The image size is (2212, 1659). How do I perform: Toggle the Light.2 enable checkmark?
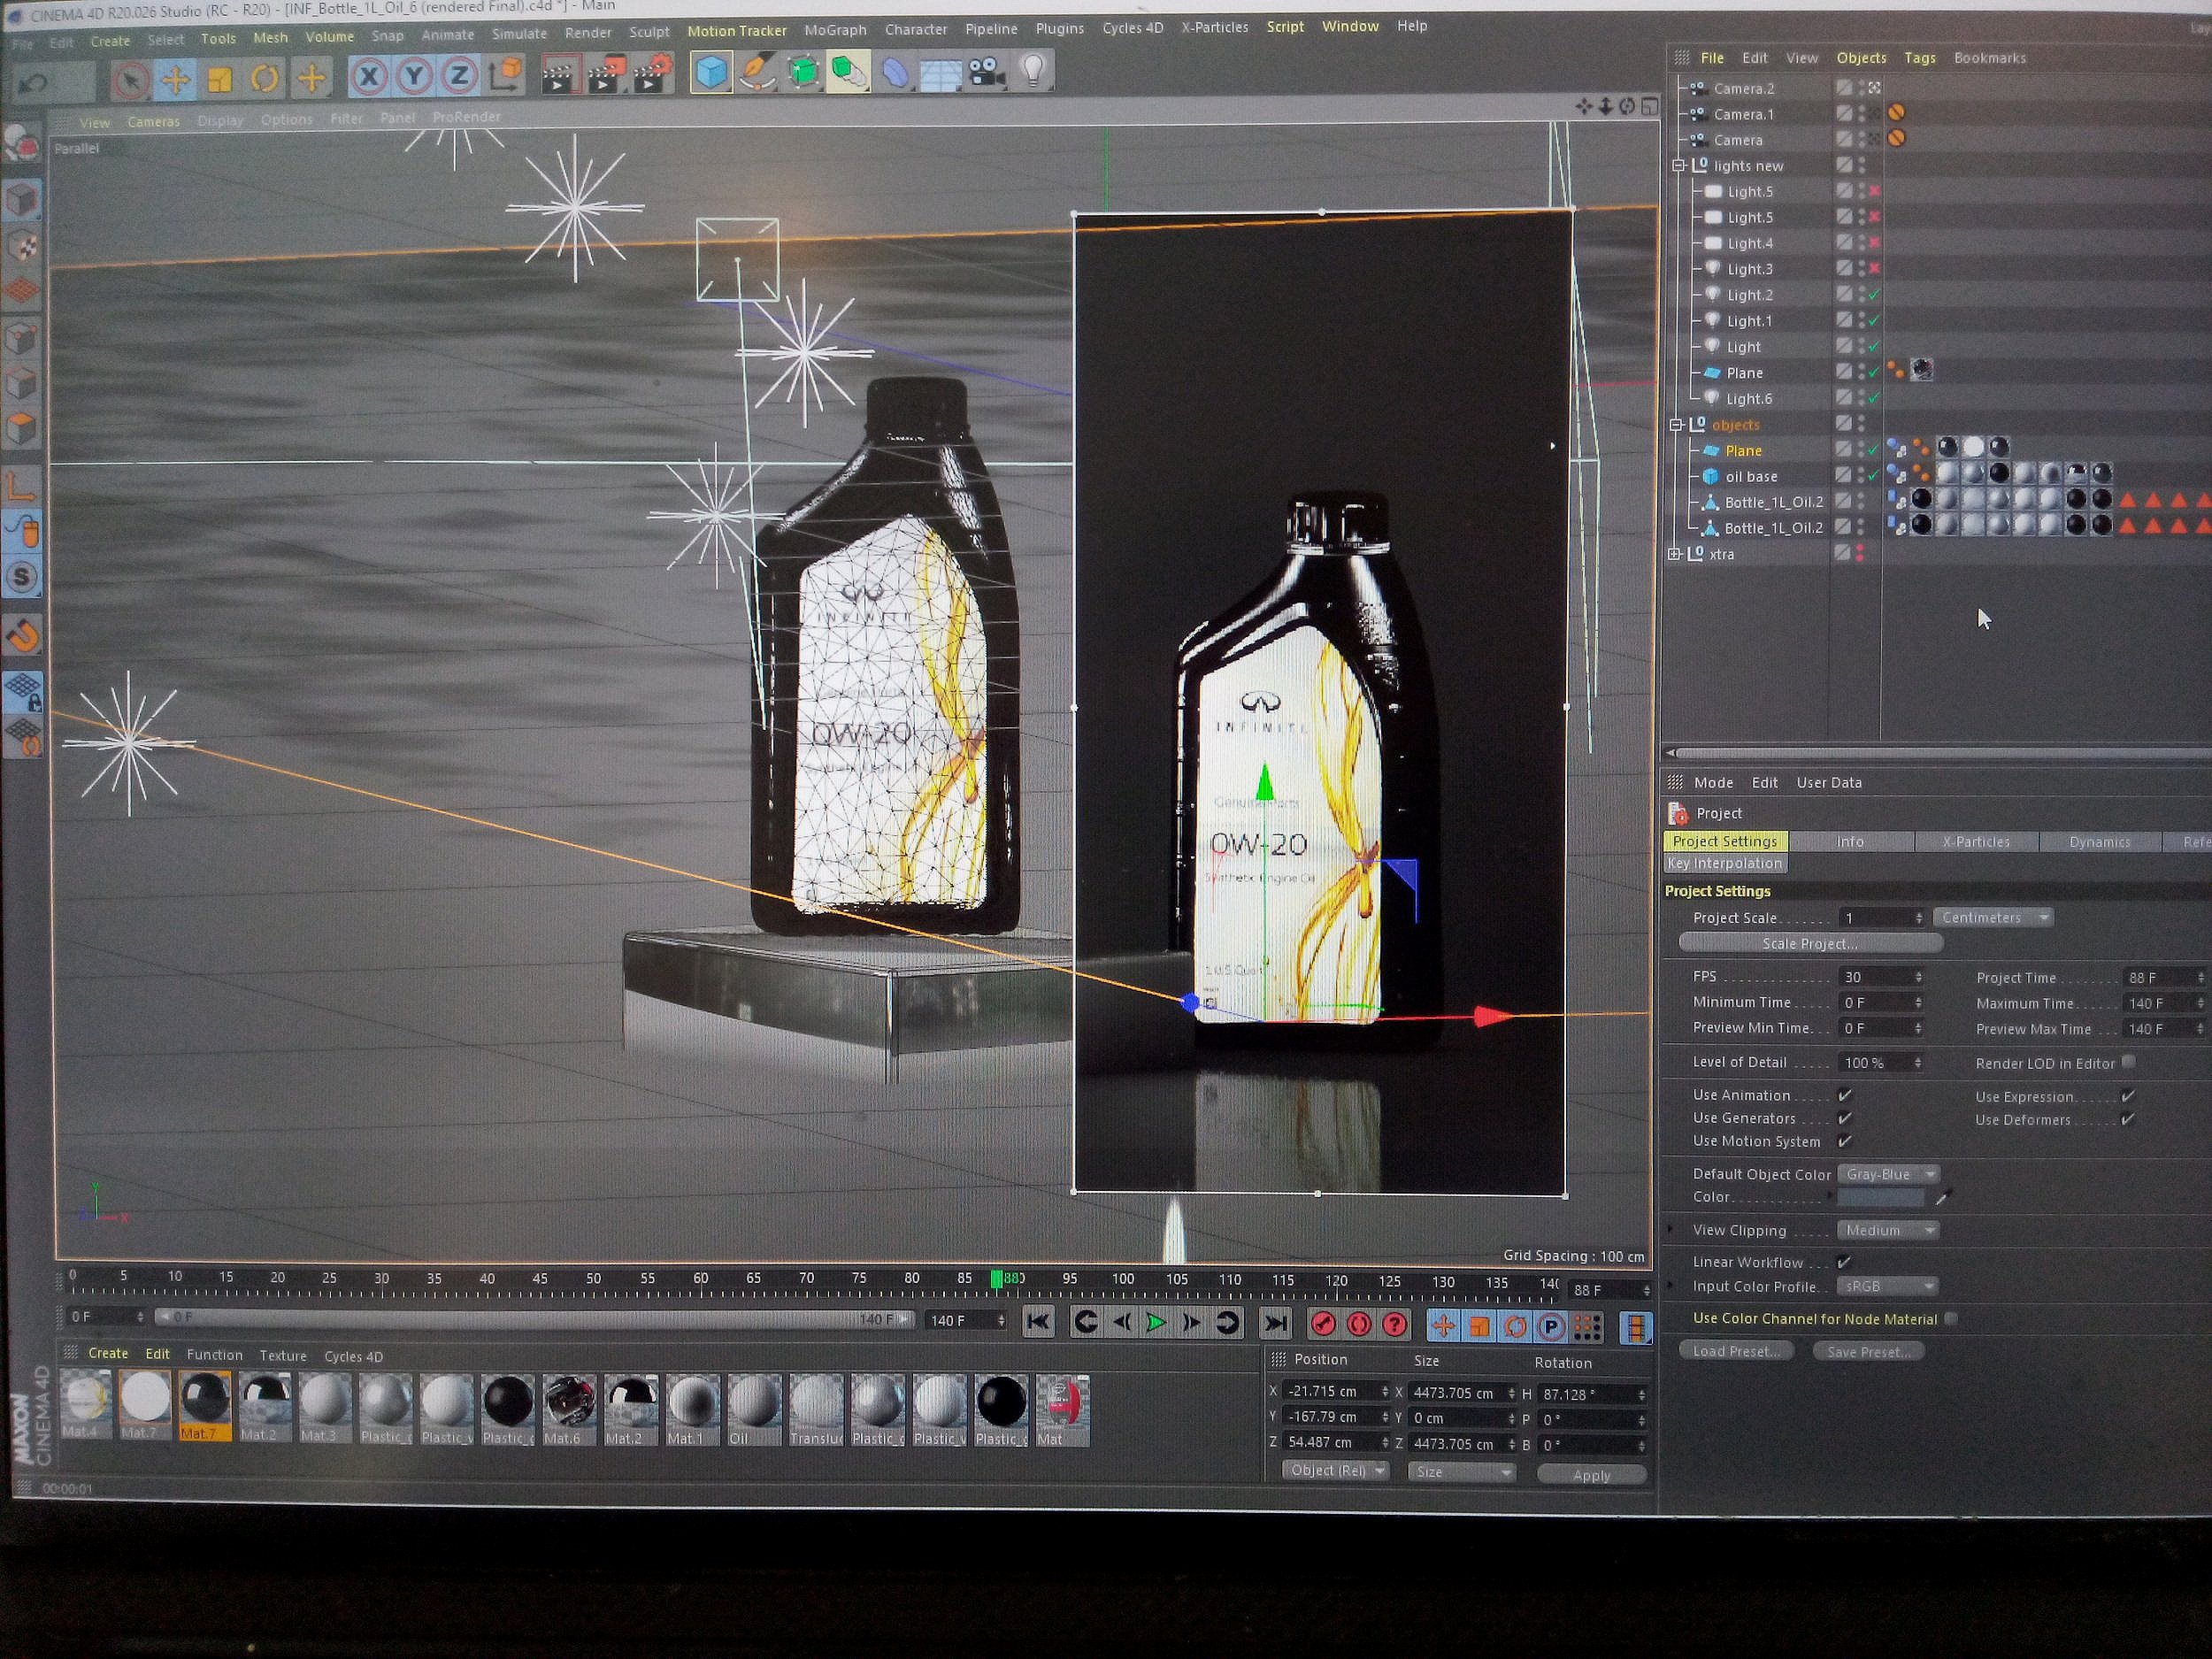[x=1874, y=294]
